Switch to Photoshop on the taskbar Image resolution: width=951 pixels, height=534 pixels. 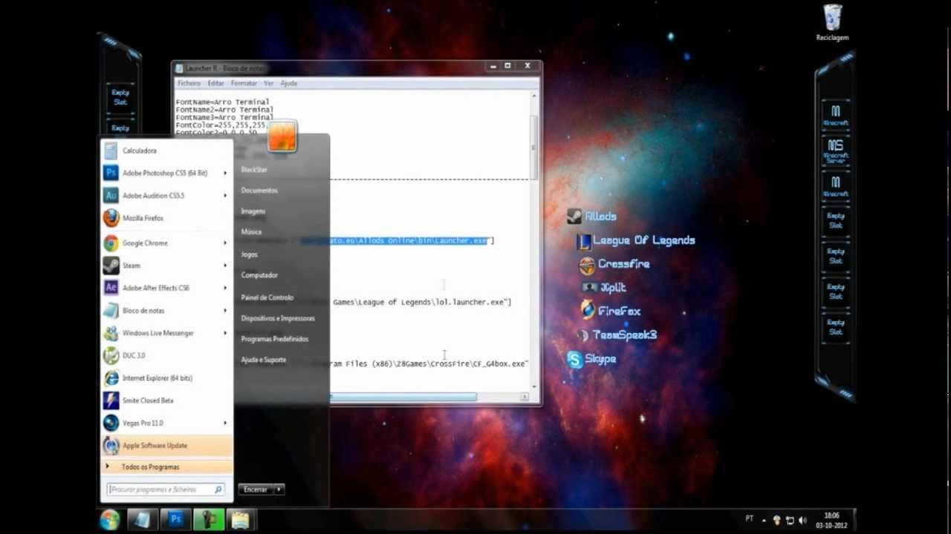click(x=176, y=520)
